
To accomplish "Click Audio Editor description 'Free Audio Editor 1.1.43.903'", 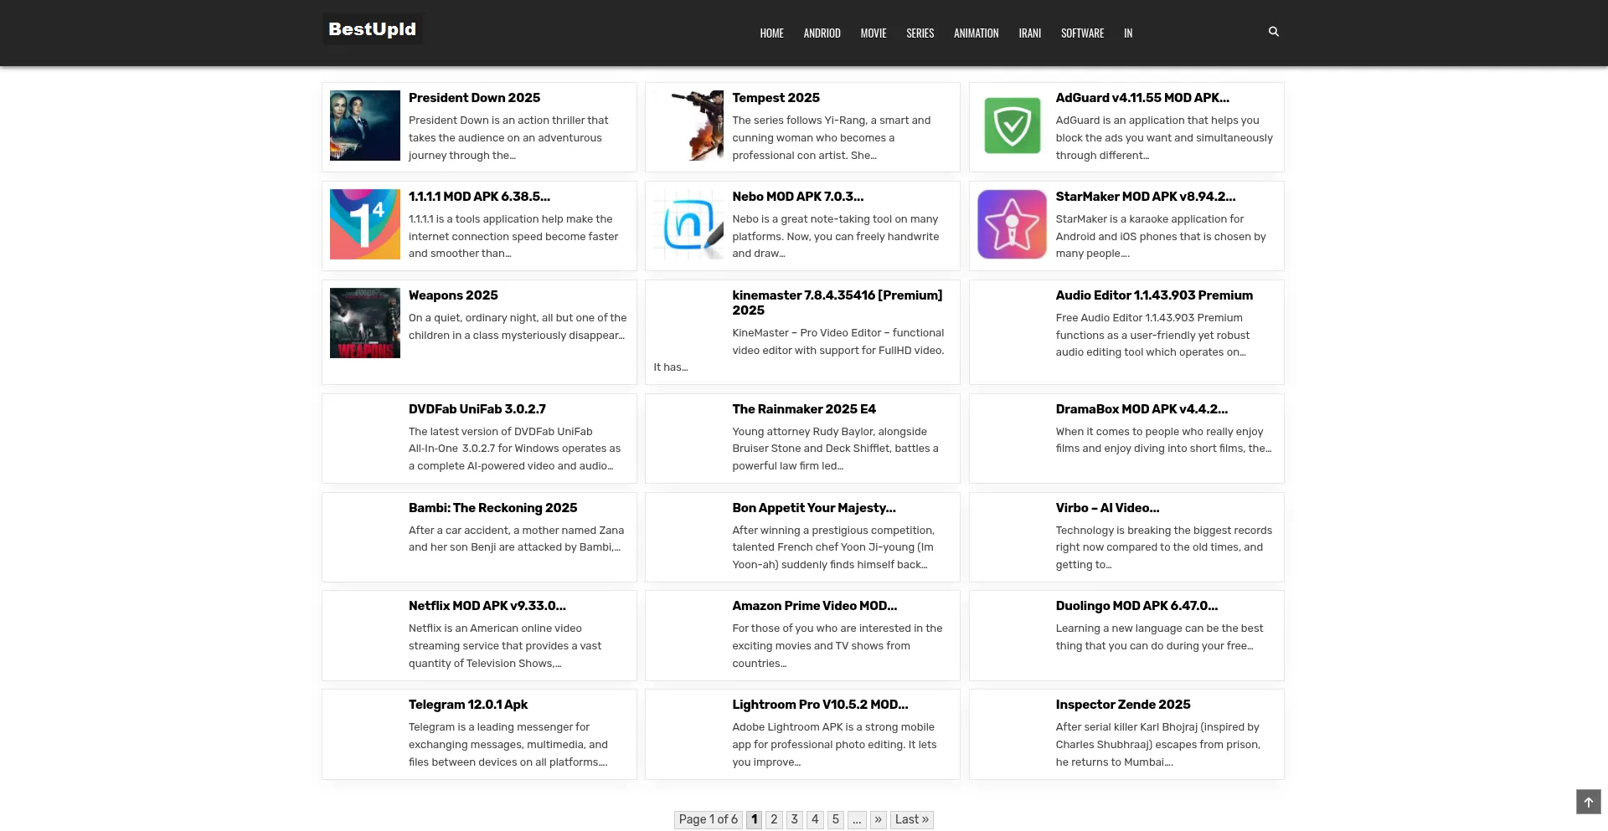I will [x=1152, y=335].
